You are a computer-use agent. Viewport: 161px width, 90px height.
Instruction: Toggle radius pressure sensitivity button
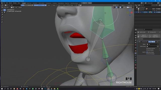[x=32, y=5]
